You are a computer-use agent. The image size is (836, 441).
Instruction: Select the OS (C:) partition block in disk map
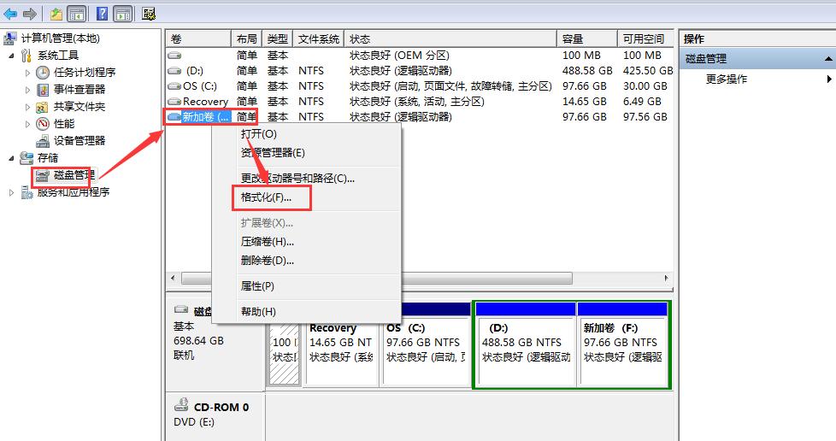(x=426, y=351)
